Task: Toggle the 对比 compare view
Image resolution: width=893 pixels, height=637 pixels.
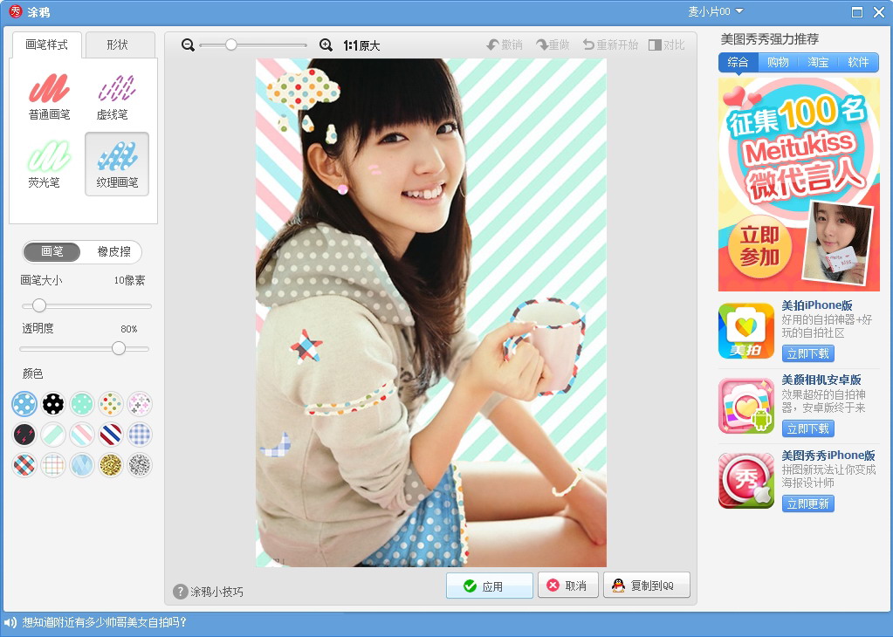Action: tap(666, 45)
